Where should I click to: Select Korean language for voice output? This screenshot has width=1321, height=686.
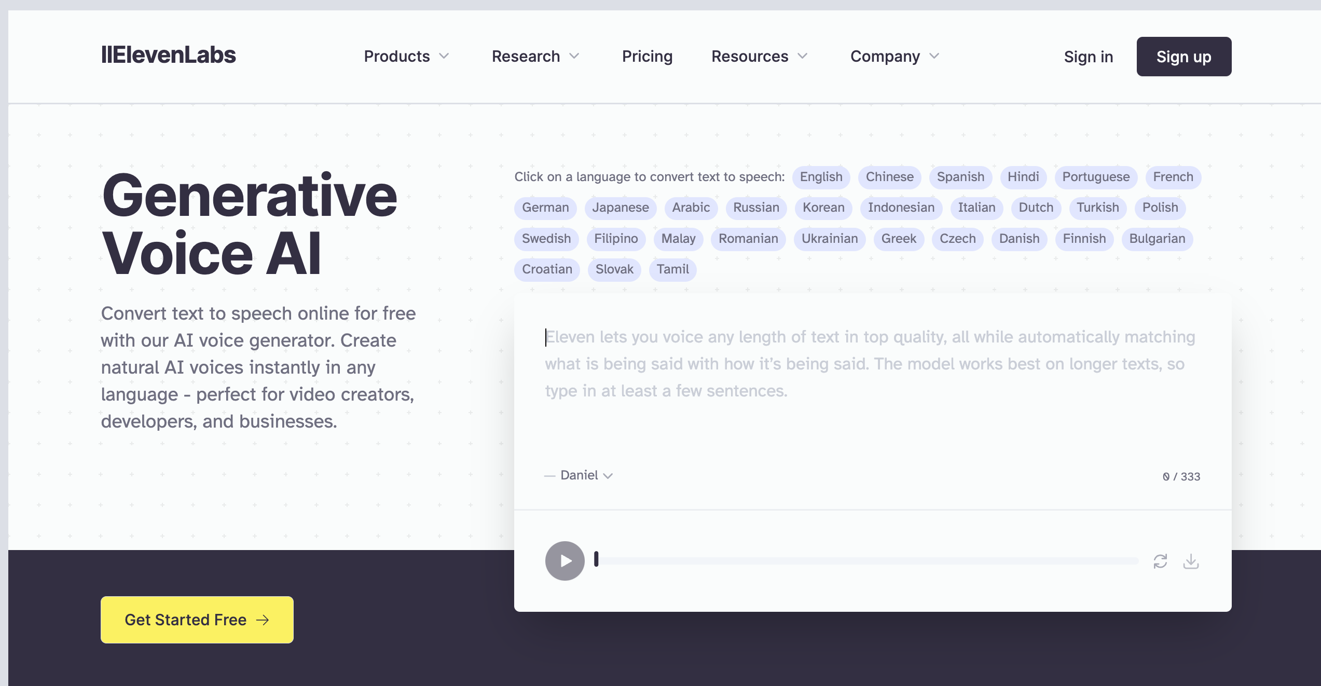(x=824, y=207)
